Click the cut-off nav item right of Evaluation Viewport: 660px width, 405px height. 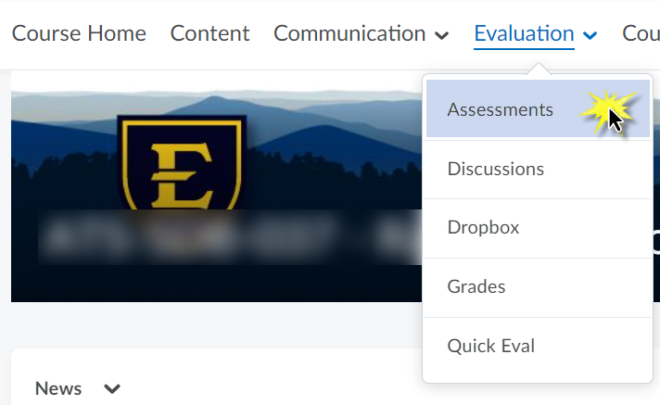point(641,34)
